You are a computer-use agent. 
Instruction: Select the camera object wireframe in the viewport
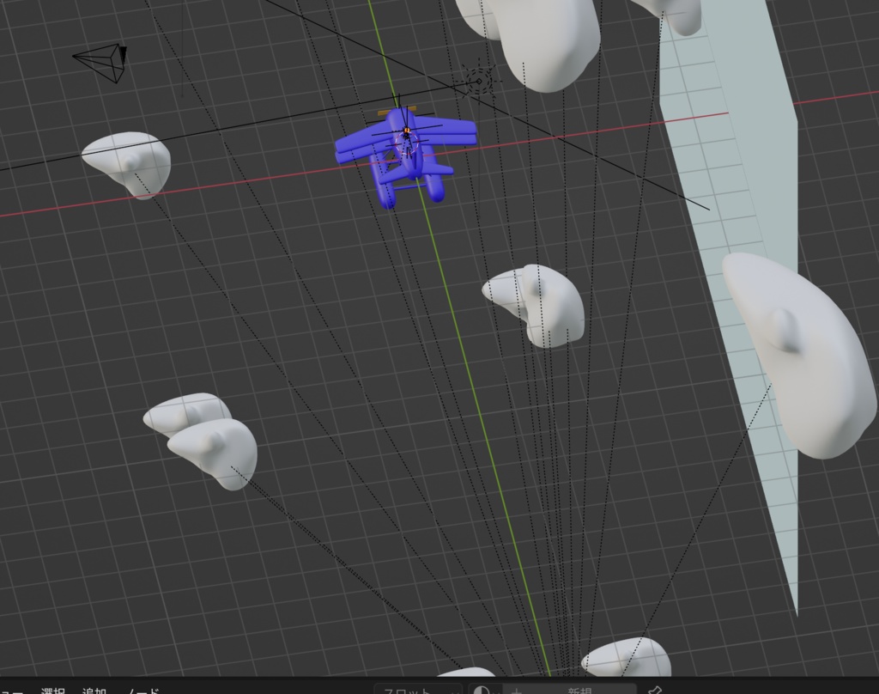point(101,63)
